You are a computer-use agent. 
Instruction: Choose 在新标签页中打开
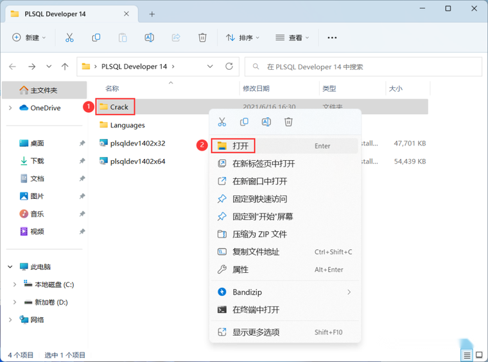click(x=284, y=163)
